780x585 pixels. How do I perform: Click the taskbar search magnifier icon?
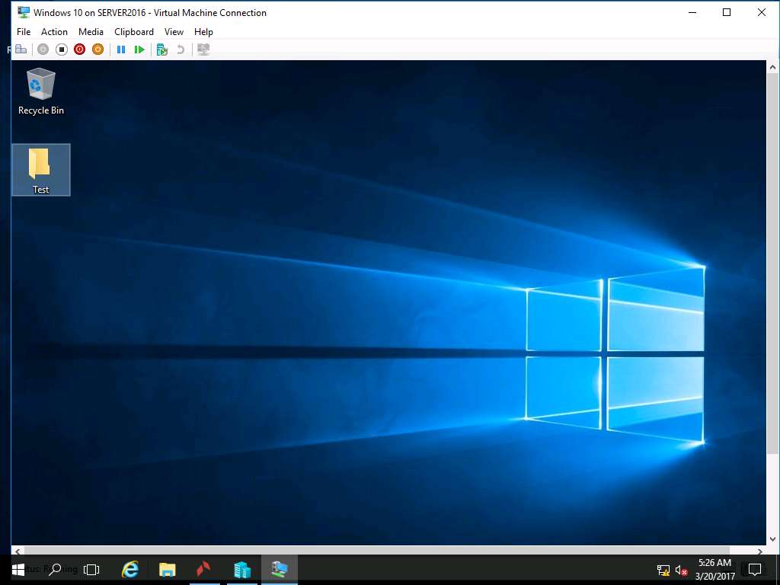coord(55,570)
